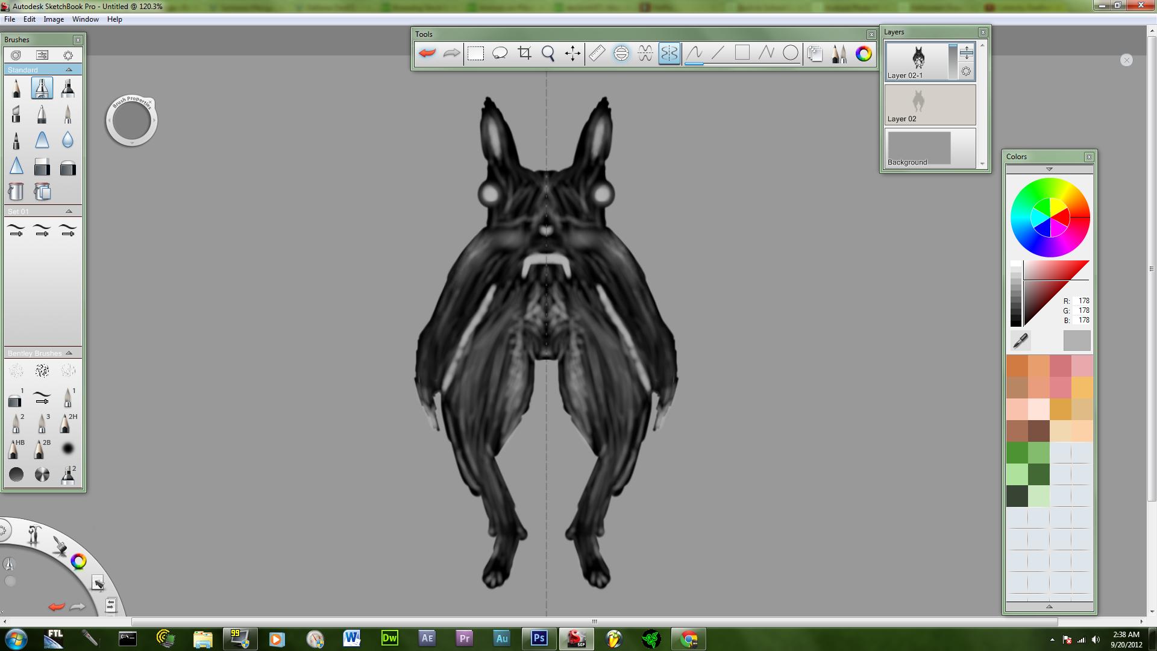The height and width of the screenshot is (651, 1157).
Task: Toggle Brush palette from Tools bar
Action: (x=839, y=54)
